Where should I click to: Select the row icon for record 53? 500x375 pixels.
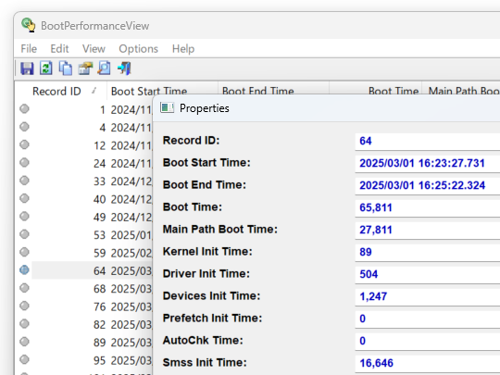(25, 234)
